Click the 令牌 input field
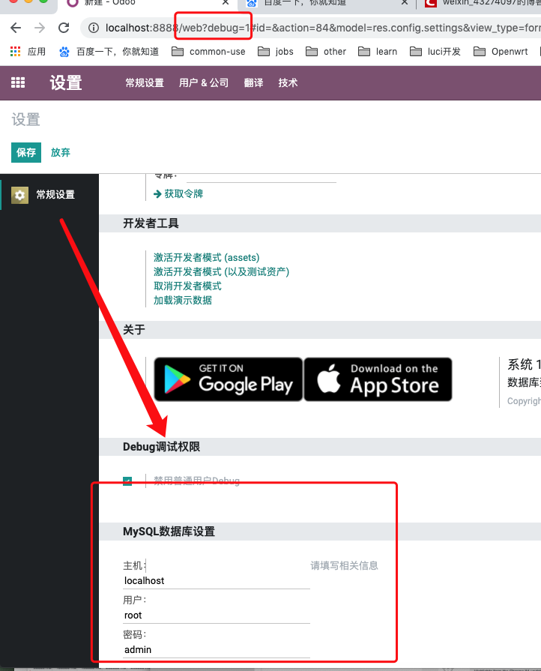This screenshot has height=671, width=541. click(262, 177)
